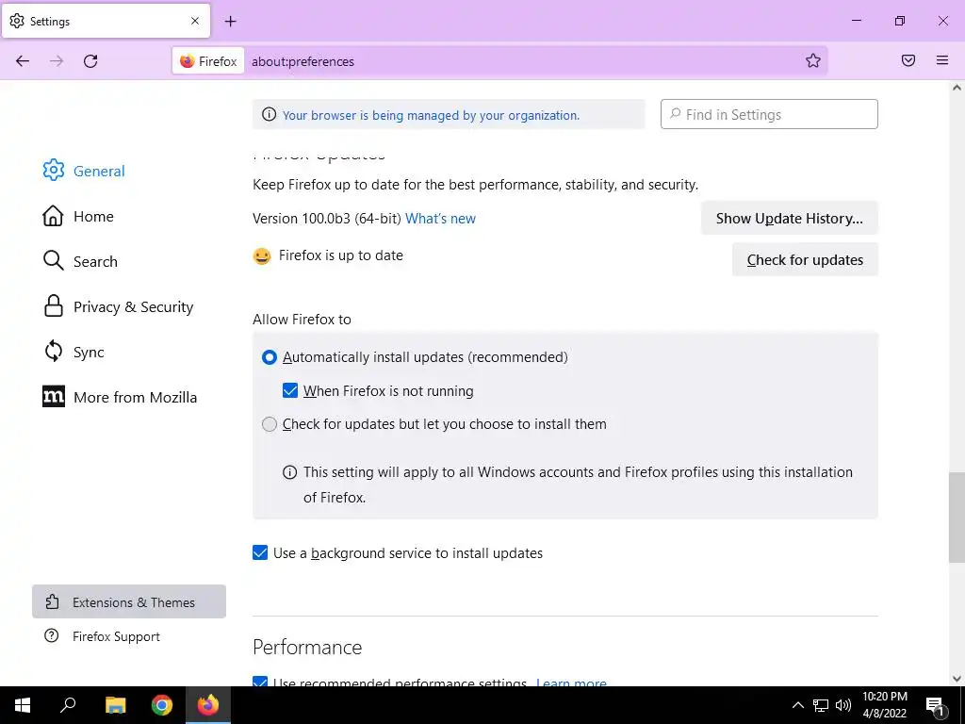Open the notification center icon
The width and height of the screenshot is (965, 724).
936,705
